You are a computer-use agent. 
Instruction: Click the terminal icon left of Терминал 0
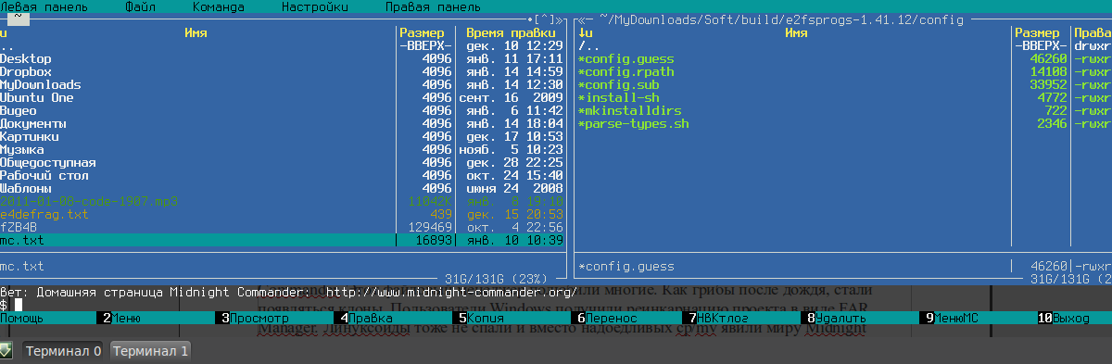(x=6, y=350)
